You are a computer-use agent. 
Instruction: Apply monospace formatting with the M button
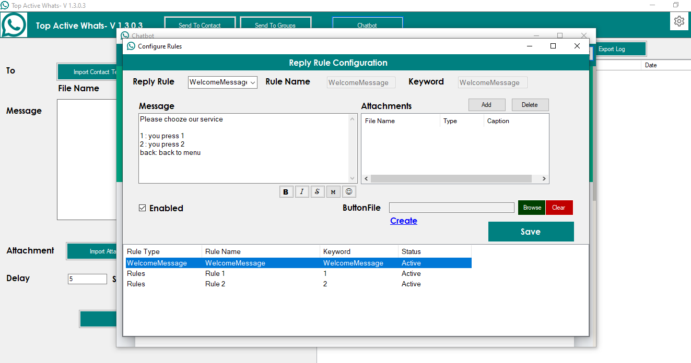pos(333,192)
